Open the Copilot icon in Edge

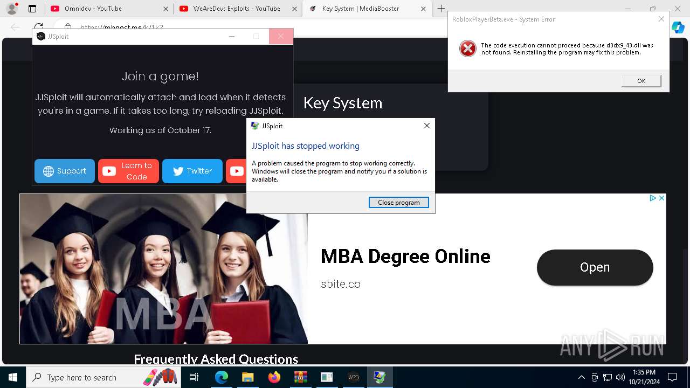(678, 27)
